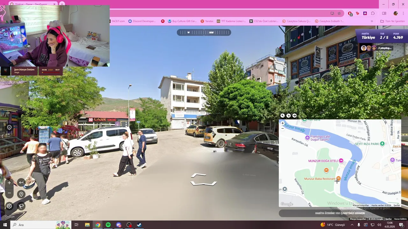The height and width of the screenshot is (229, 408).
Task: Zoom out the street view panorama
Action: coord(9,193)
